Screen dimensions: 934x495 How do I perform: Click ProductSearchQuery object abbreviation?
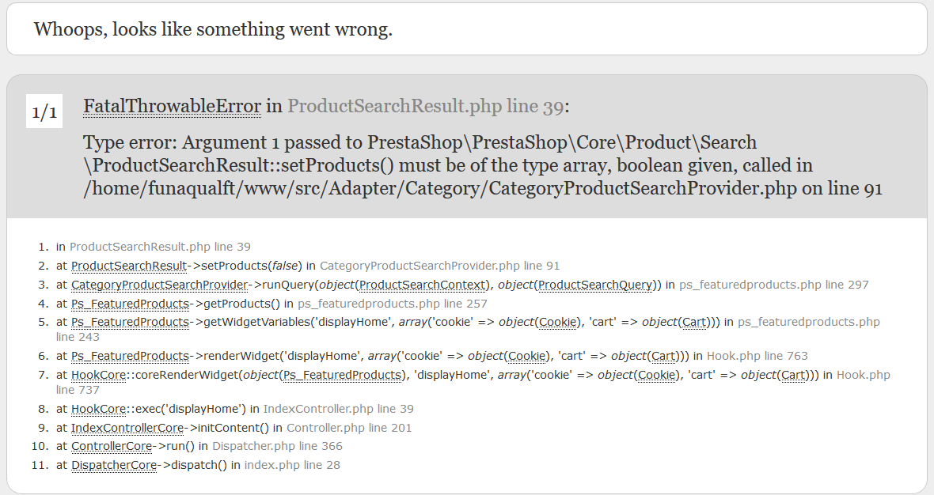pyautogui.click(x=595, y=285)
